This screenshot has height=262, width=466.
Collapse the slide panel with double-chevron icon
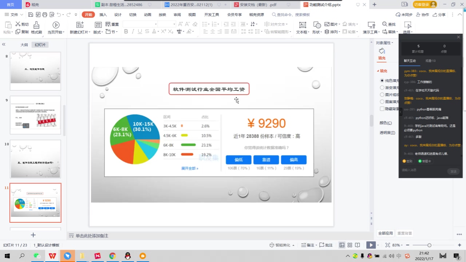pos(4,44)
